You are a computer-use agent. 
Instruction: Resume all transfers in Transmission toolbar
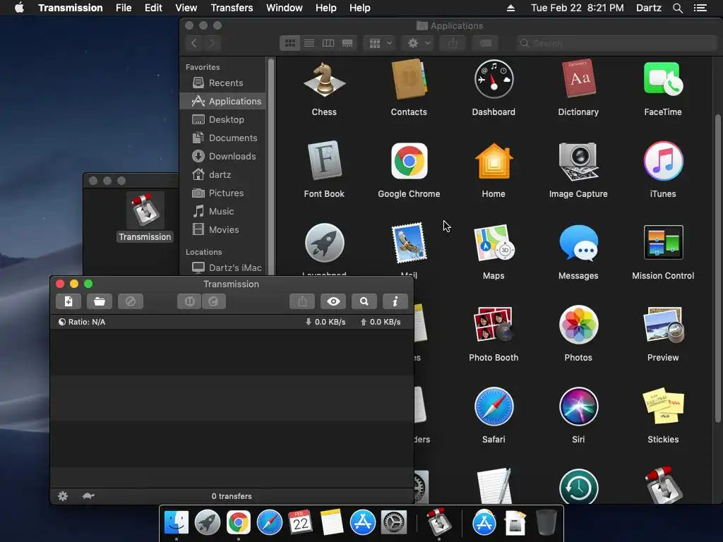tap(213, 301)
